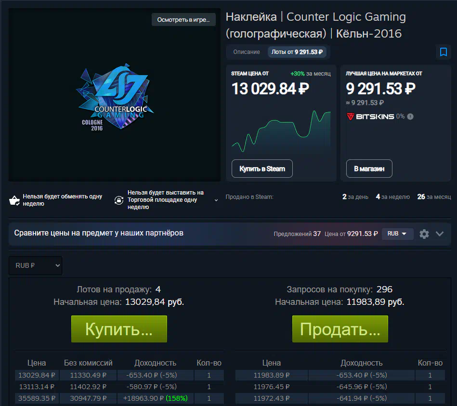Open partner comparison settings gear

coord(424,234)
